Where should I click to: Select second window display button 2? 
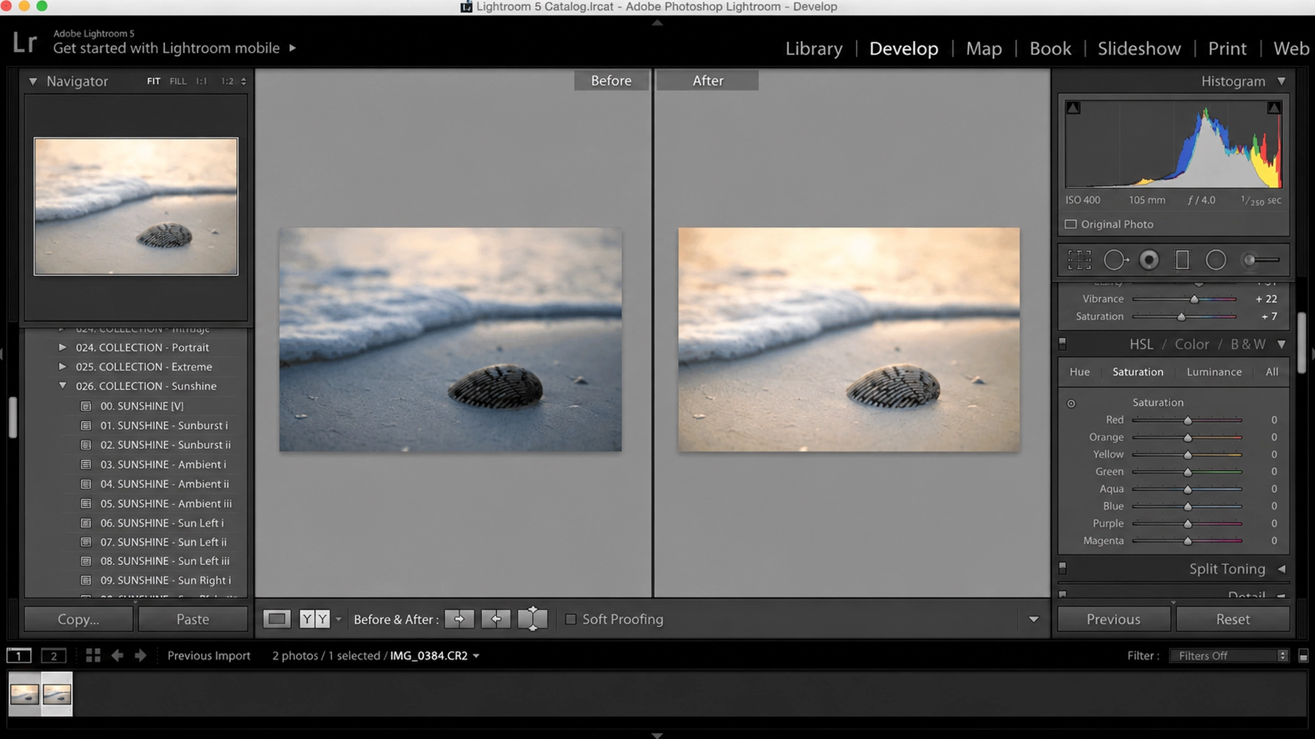pyautogui.click(x=53, y=656)
